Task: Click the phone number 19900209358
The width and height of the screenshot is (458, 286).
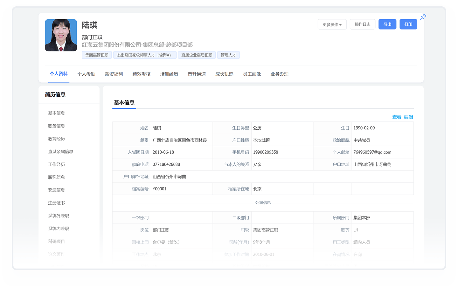Action: (266, 152)
